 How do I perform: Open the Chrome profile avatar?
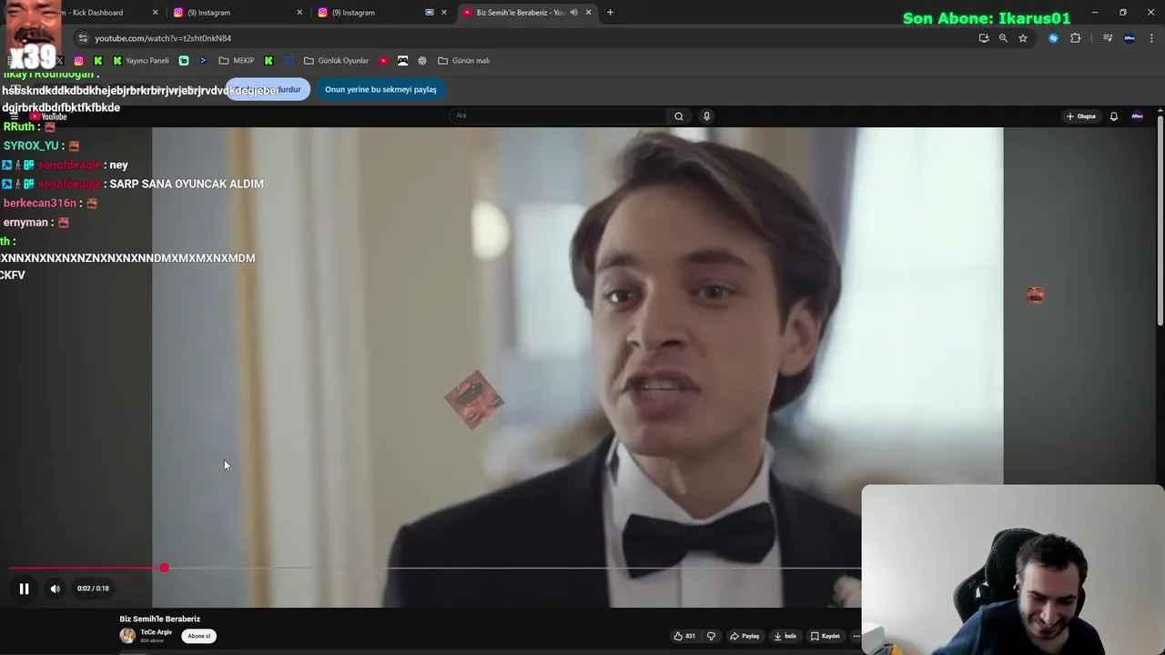pos(1130,38)
